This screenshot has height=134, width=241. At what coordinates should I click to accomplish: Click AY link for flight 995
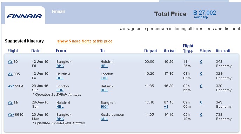tap(10, 74)
